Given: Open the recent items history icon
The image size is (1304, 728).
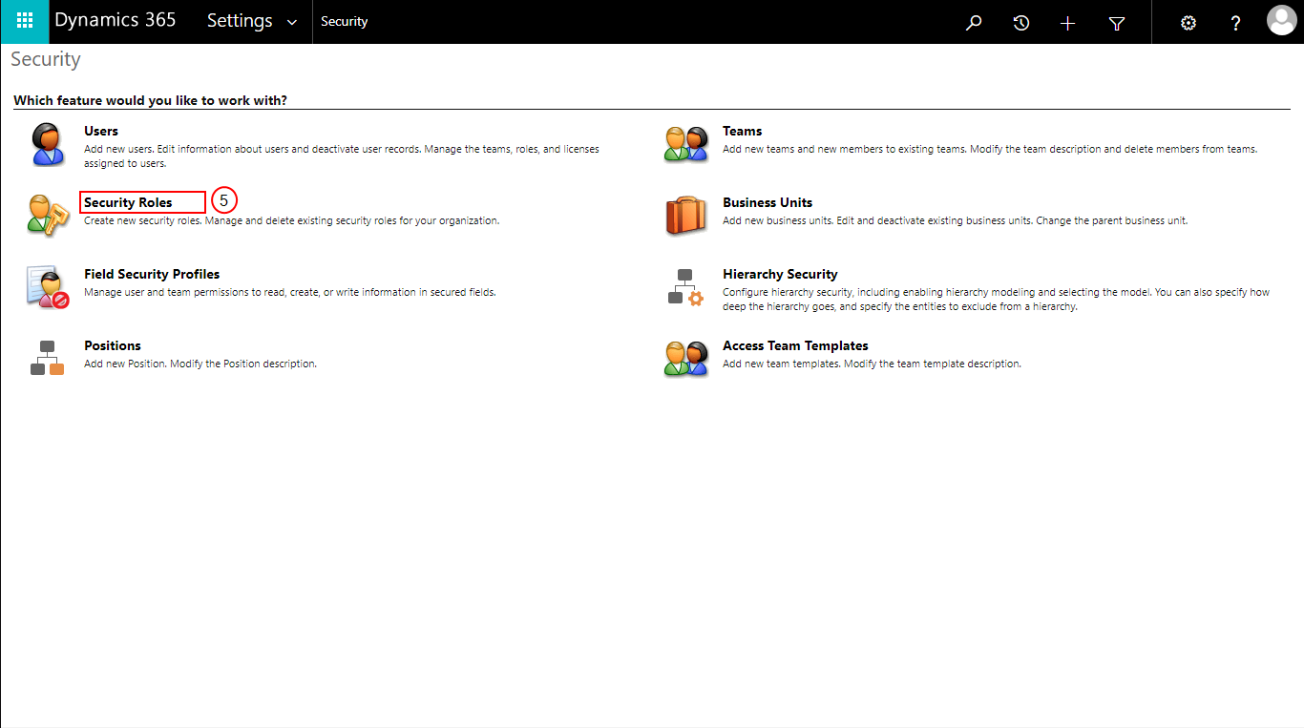Looking at the screenshot, I should click(1021, 23).
